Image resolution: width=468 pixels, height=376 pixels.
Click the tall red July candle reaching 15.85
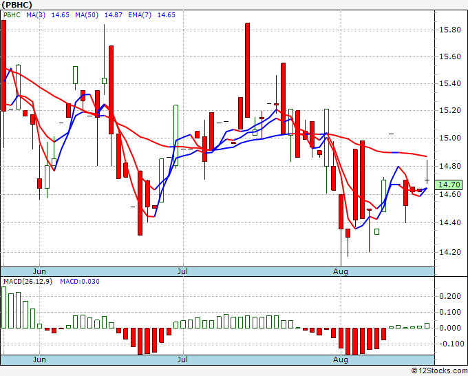[x=248, y=70]
